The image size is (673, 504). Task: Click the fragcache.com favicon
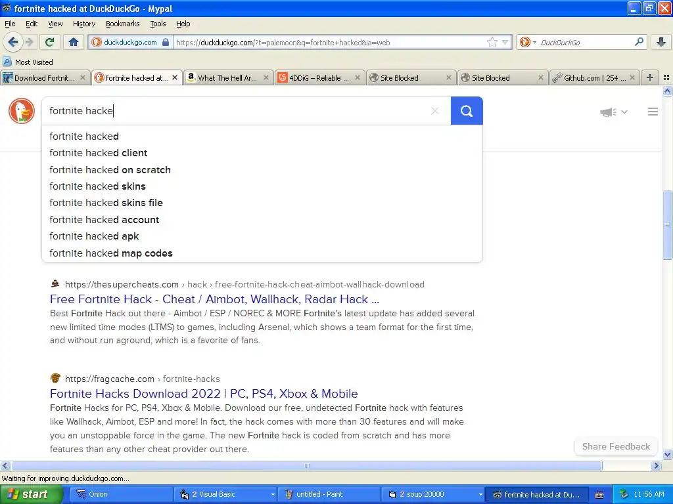click(55, 378)
